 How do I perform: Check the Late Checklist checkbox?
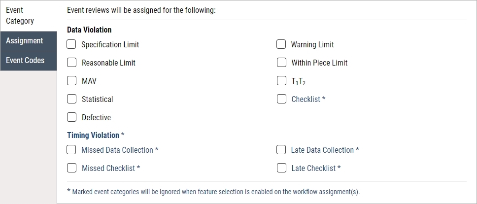282,168
